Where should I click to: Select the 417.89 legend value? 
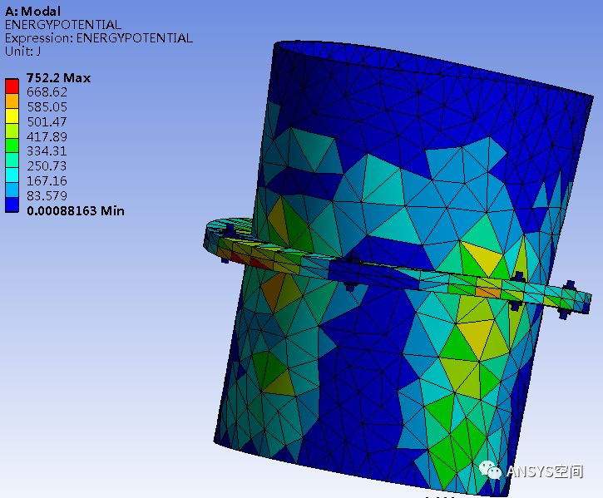tap(47, 136)
